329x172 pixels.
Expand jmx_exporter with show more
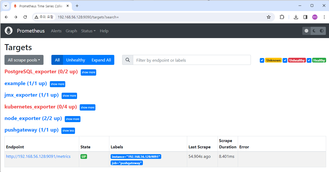[69, 96]
